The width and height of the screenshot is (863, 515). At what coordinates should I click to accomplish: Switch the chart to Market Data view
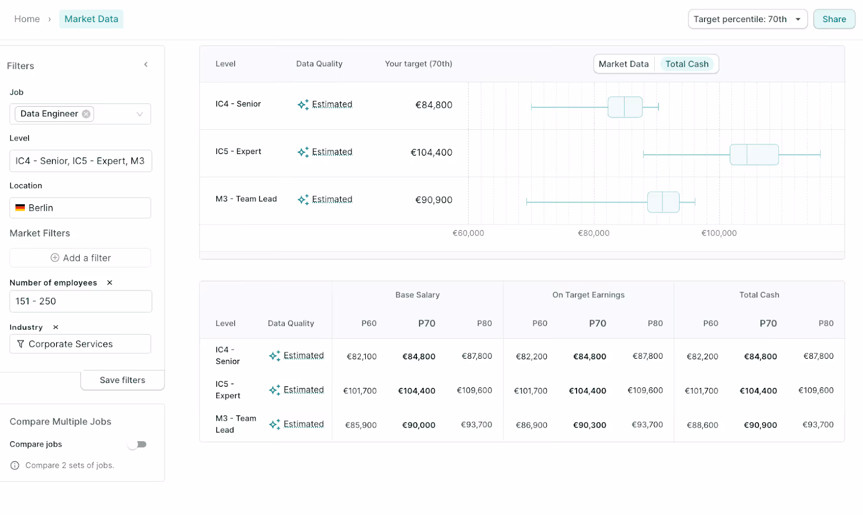coord(624,64)
